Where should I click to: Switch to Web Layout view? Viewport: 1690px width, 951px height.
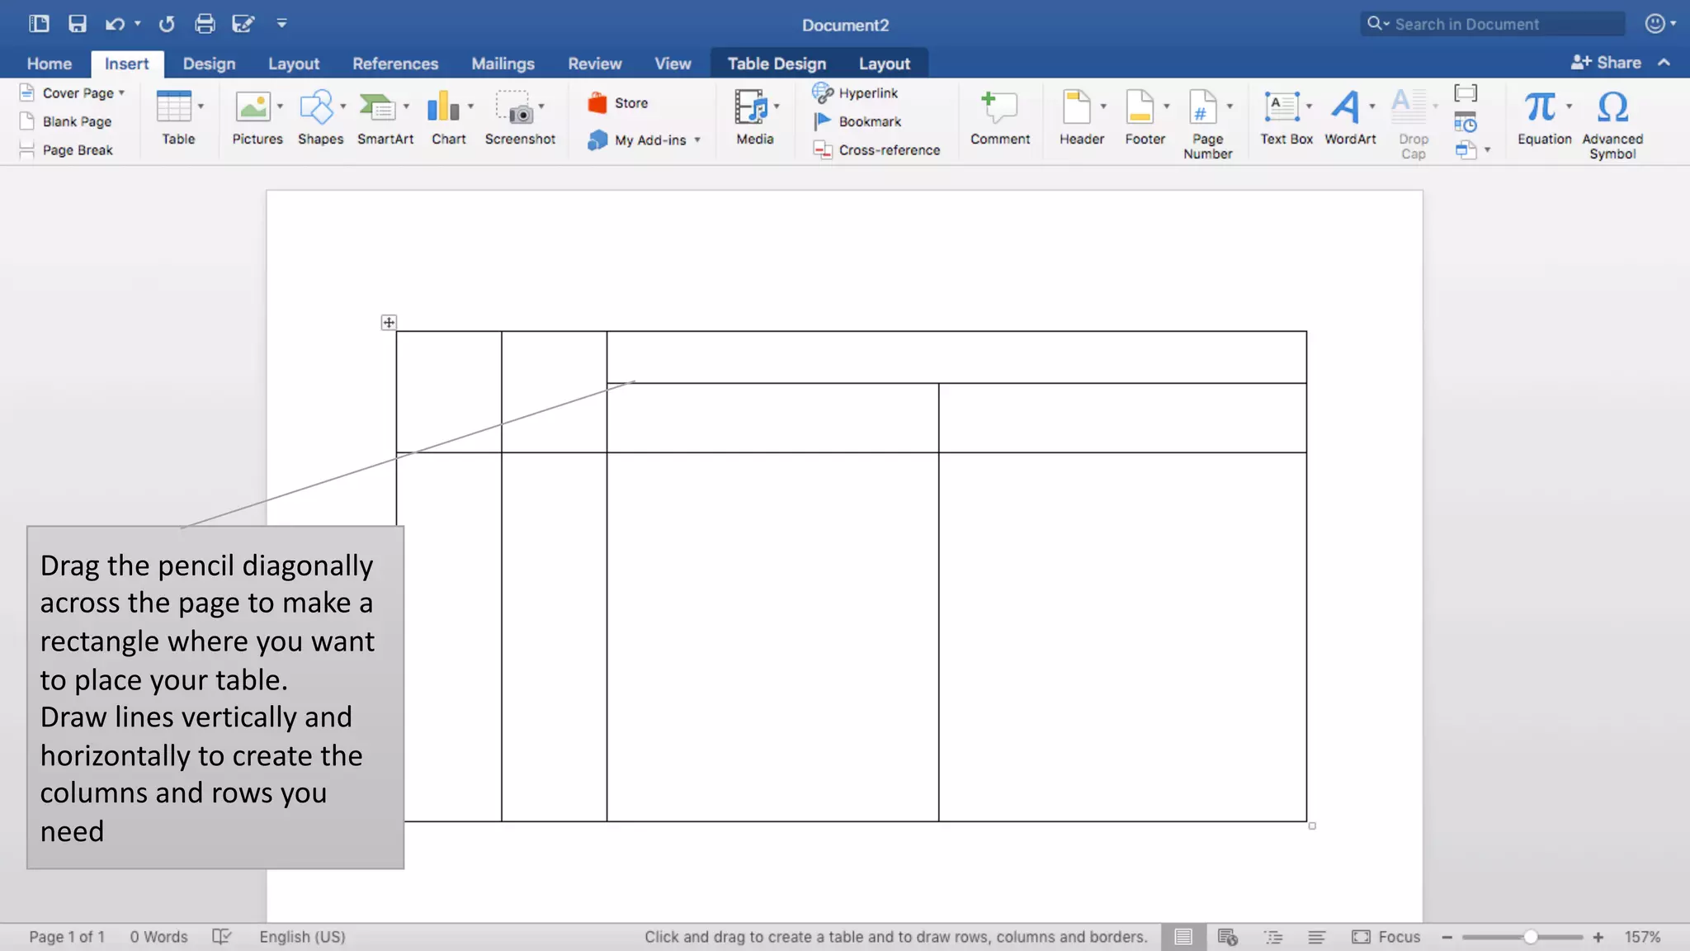coord(1228,937)
